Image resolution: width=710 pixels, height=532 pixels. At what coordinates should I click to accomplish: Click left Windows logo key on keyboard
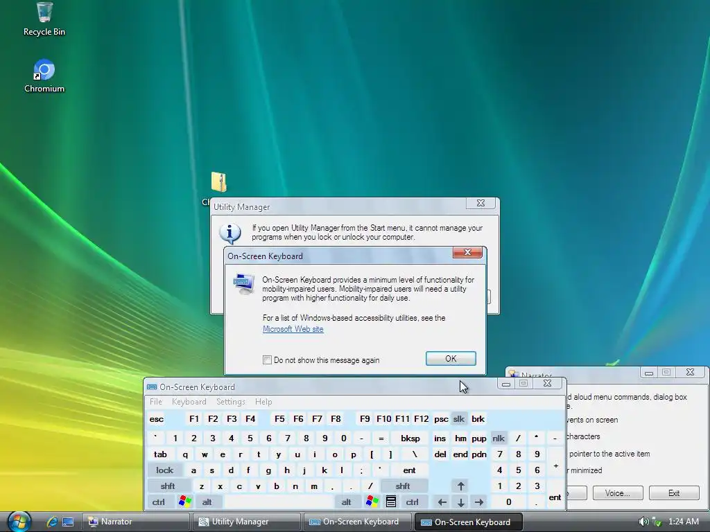click(x=184, y=502)
